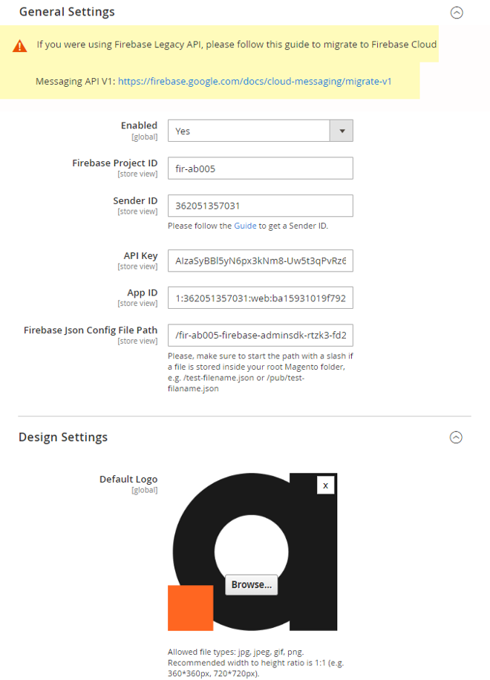The image size is (490, 680).
Task: Click the Enabled field label
Action: pyautogui.click(x=139, y=125)
